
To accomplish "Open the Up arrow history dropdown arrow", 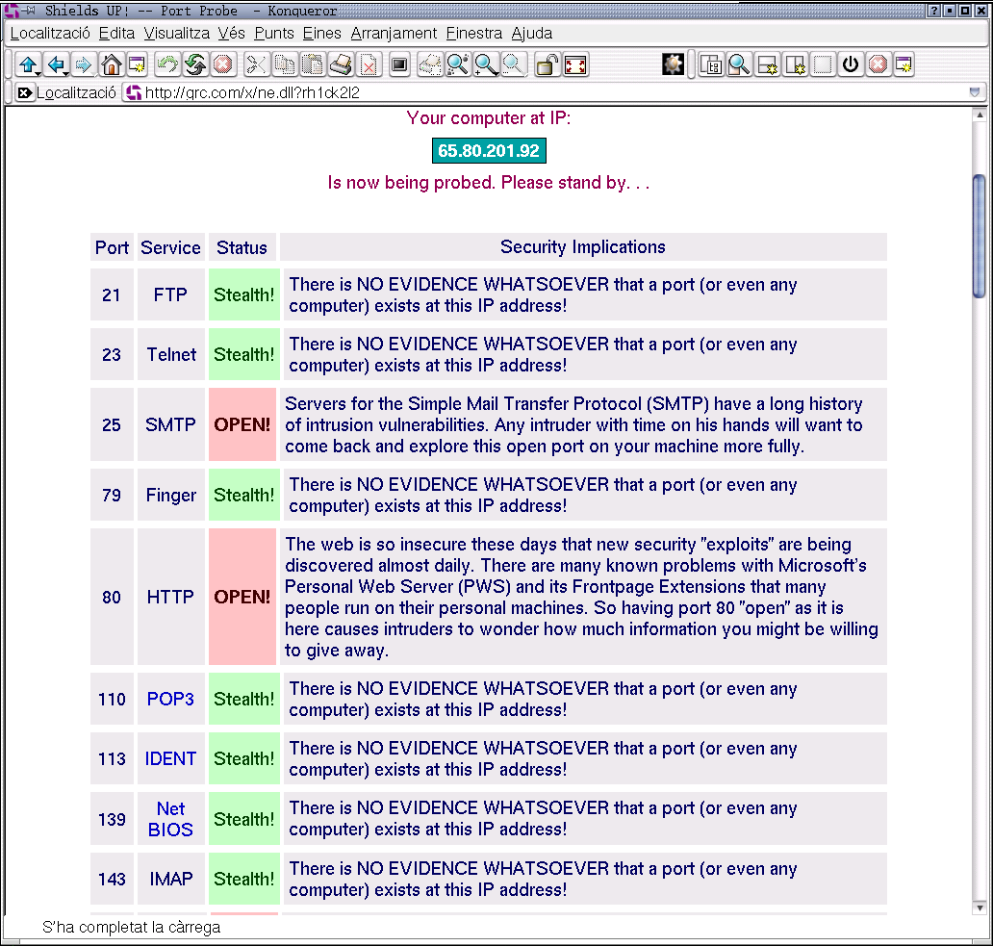I will tap(38, 73).
